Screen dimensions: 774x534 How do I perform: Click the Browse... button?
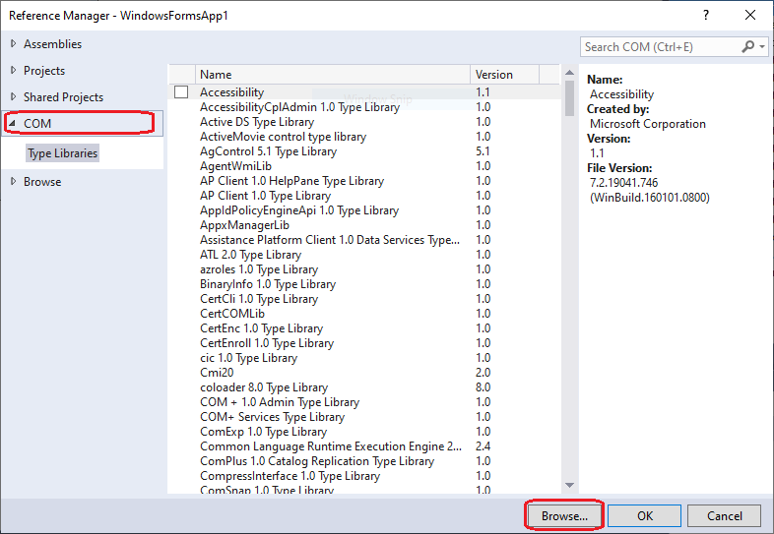[x=563, y=515]
